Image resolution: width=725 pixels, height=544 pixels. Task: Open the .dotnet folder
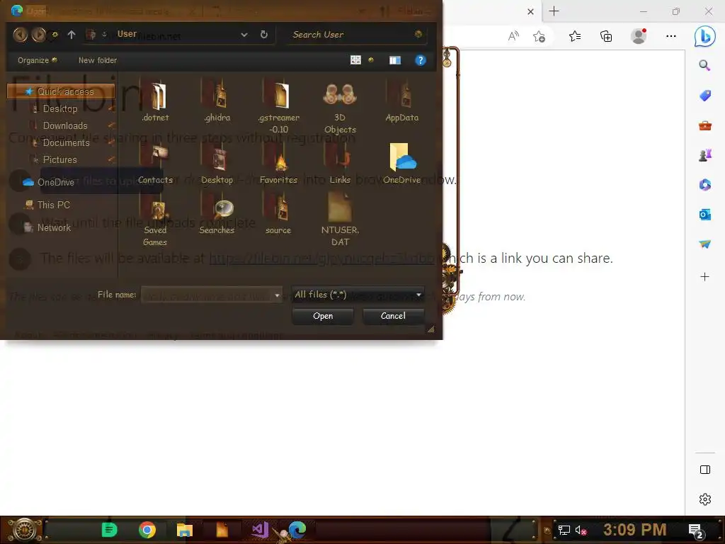click(156, 100)
